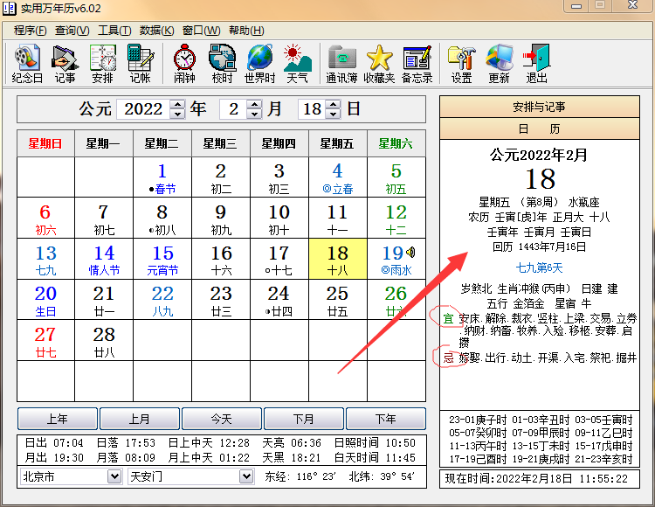The height and width of the screenshot is (507, 655).
Task: Open 设置 settings tool
Action: point(461,63)
